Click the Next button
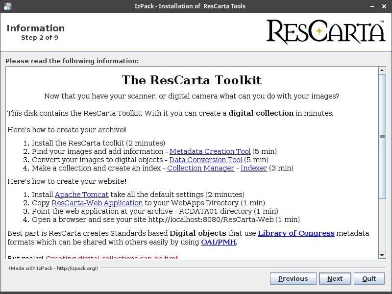 [335, 278]
